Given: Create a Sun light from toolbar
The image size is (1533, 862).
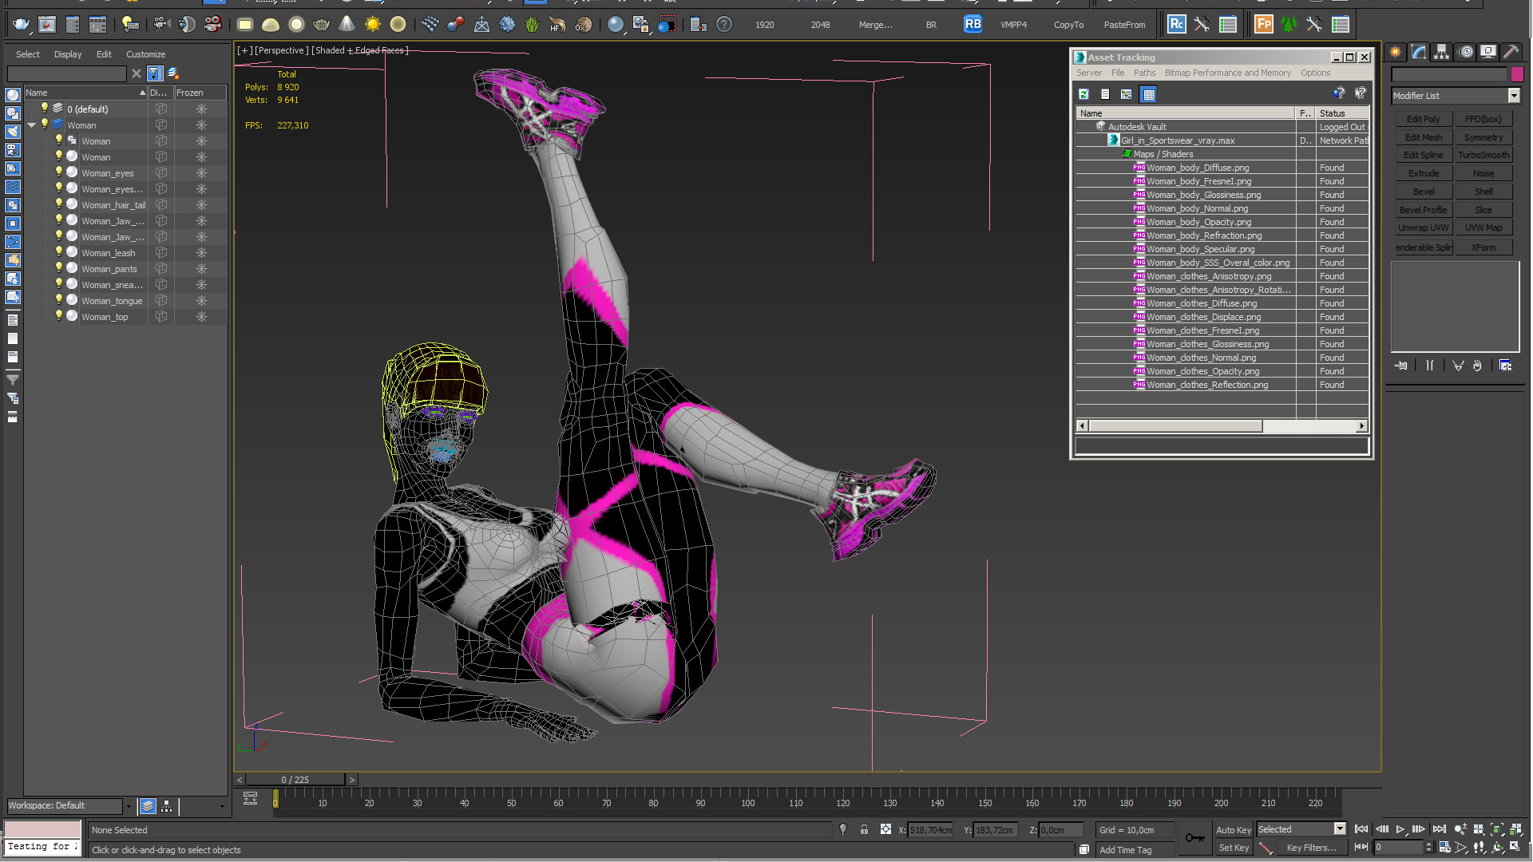Looking at the screenshot, I should tap(373, 25).
